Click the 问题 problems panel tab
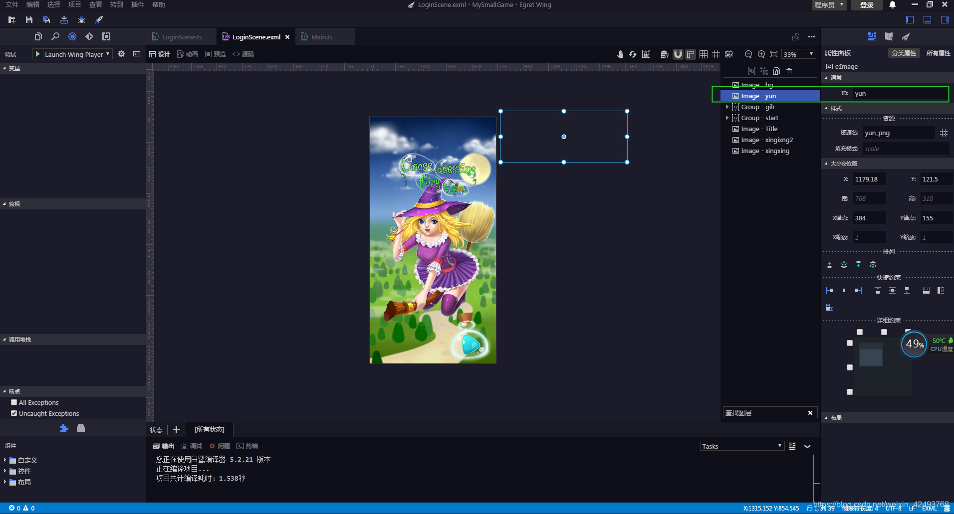This screenshot has height=514, width=954. click(x=220, y=446)
